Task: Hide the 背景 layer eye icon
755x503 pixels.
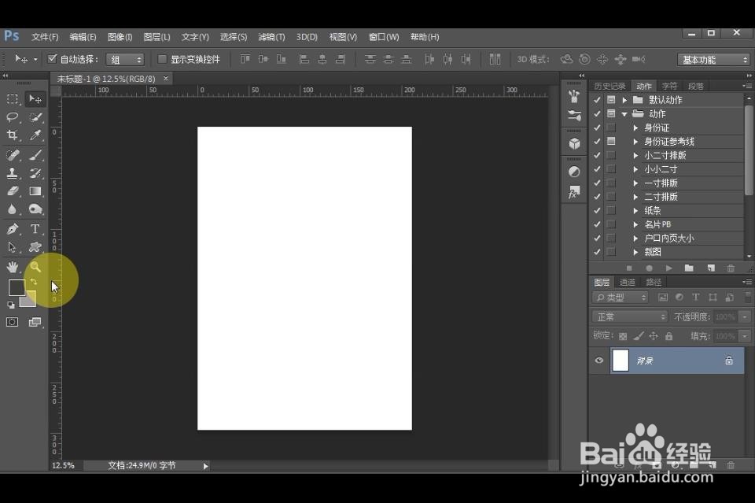Action: pyautogui.click(x=599, y=361)
